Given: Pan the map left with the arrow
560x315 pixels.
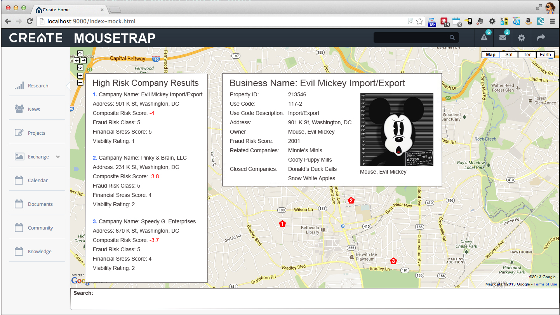Looking at the screenshot, I should tap(77, 61).
